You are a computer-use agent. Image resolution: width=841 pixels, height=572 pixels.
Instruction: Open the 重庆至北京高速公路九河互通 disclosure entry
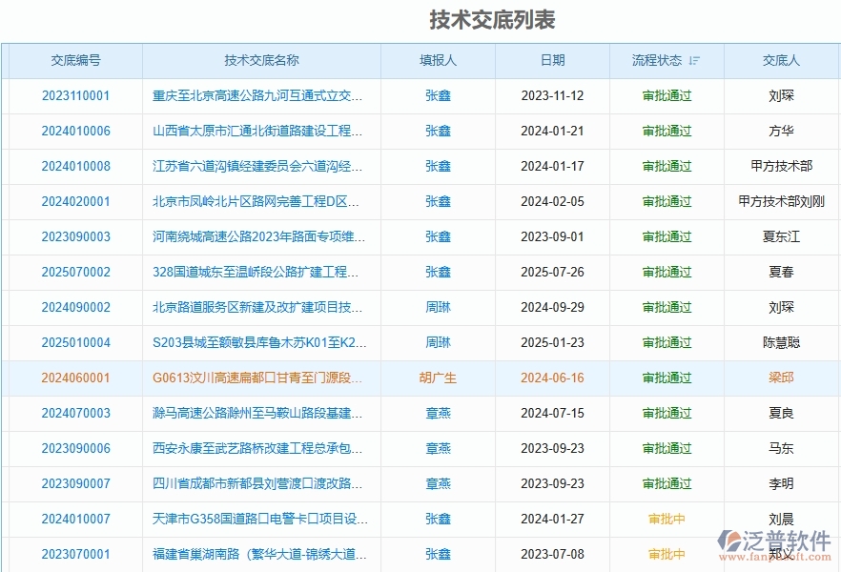click(256, 96)
